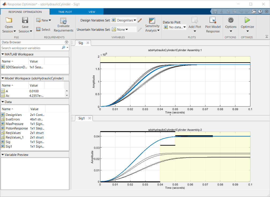
Task: Collapse the MATLAB Workspace section
Action: [3, 54]
